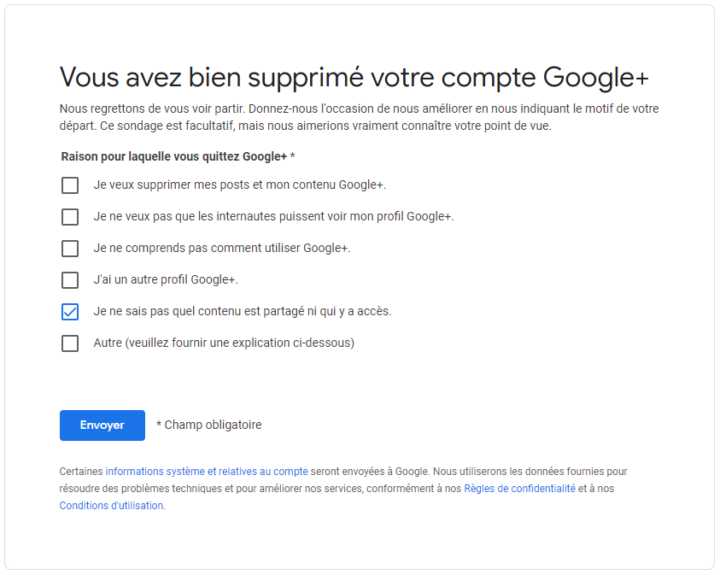Open "informations système et relatives au compte" link

coord(207,471)
